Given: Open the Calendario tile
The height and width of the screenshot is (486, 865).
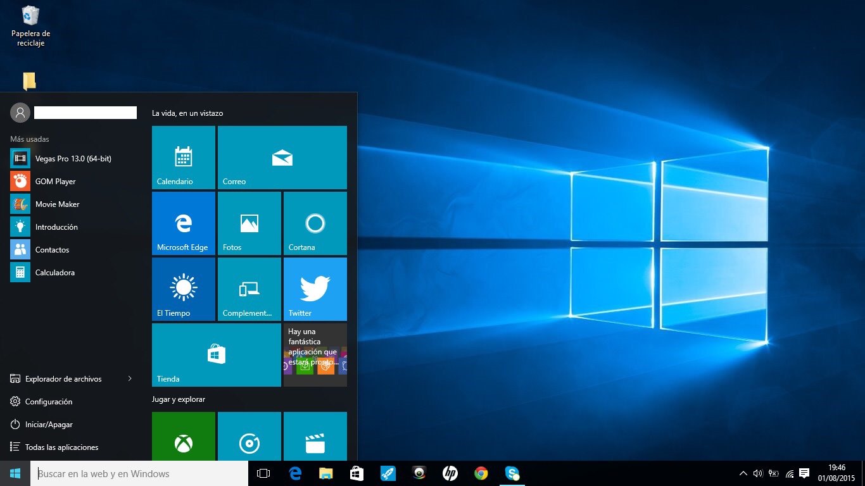Looking at the screenshot, I should pyautogui.click(x=184, y=157).
